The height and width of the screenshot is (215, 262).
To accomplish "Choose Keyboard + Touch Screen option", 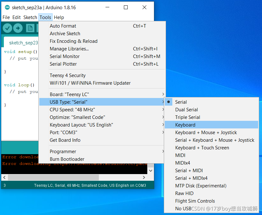I will click(211, 147).
